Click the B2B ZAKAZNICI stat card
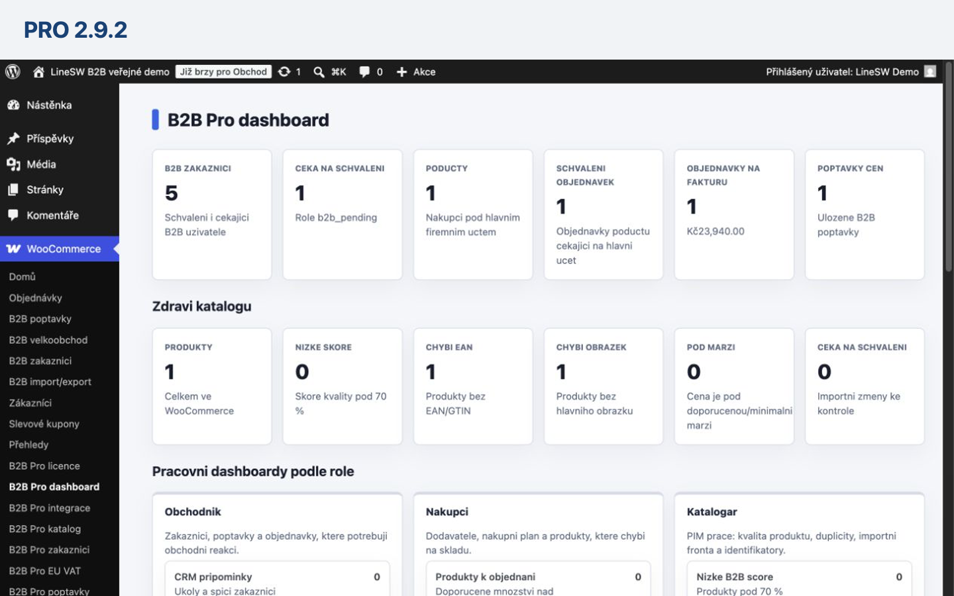The width and height of the screenshot is (954, 596). pos(212,215)
